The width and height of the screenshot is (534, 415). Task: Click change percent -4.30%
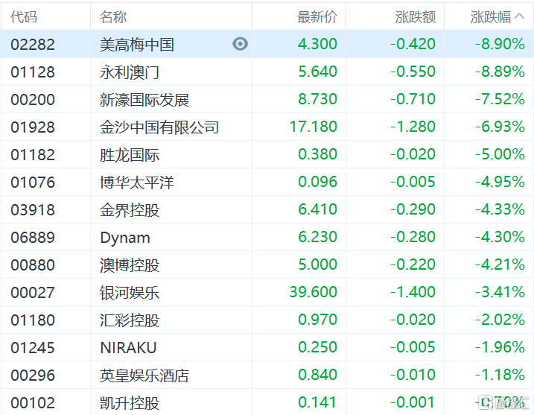tap(500, 237)
